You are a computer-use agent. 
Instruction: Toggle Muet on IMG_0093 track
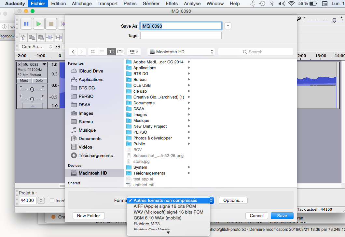24,81
